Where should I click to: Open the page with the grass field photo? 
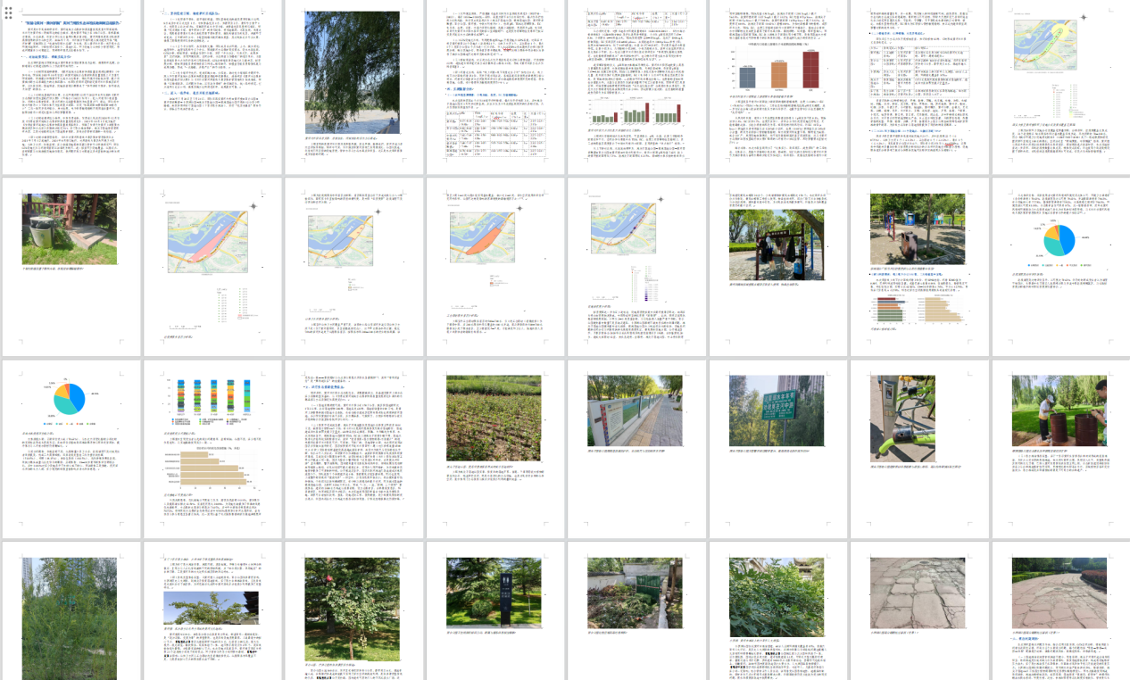coord(494,448)
